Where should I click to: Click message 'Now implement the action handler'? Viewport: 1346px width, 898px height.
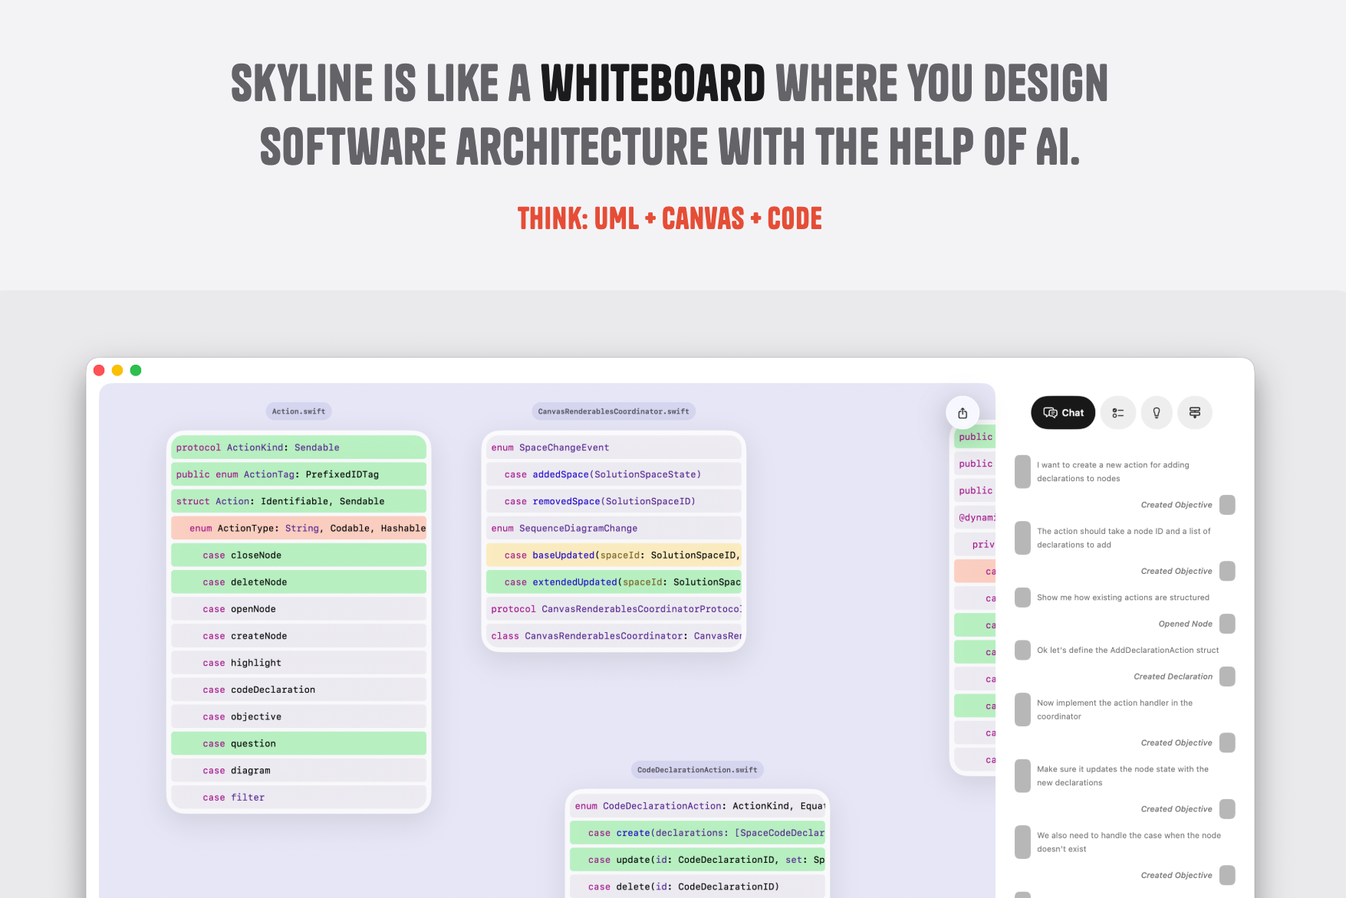(1114, 710)
